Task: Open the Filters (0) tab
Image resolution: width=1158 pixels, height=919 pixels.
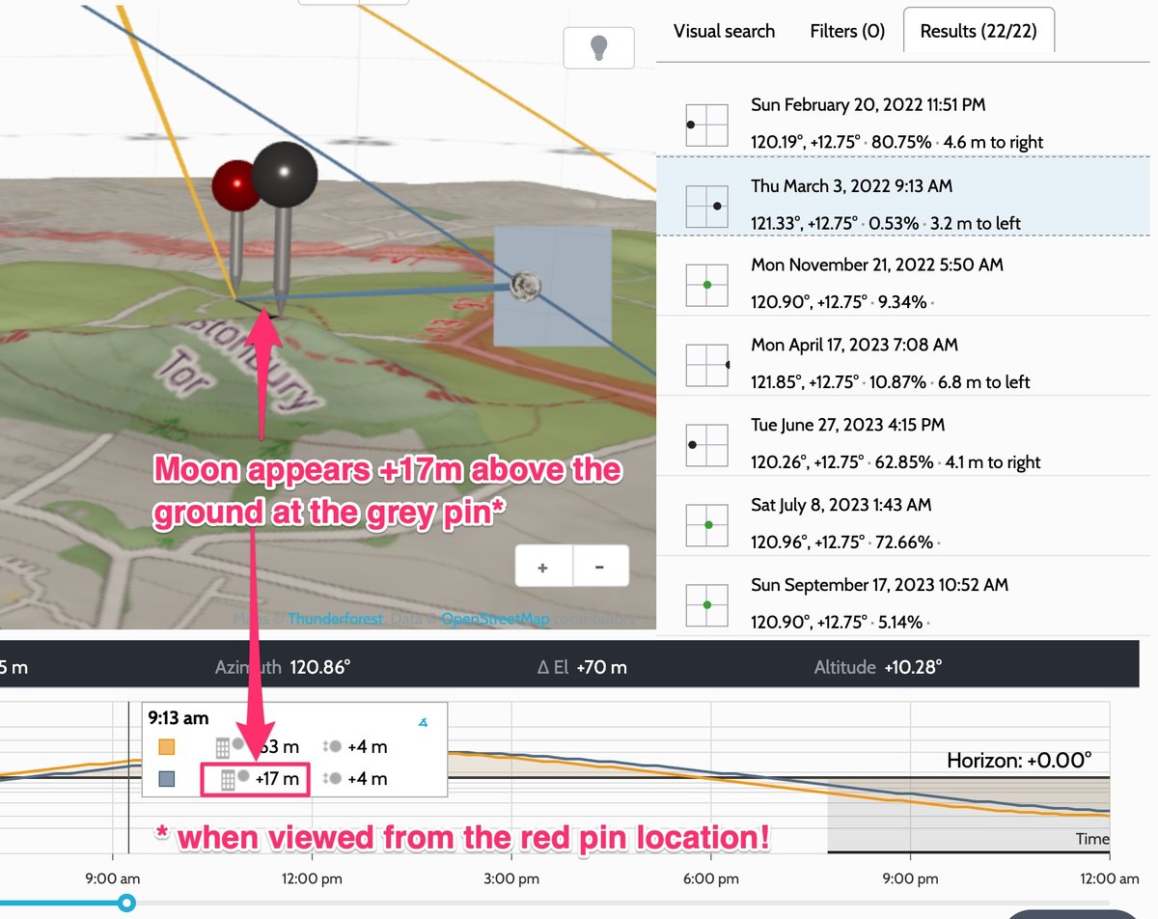Action: tap(846, 31)
